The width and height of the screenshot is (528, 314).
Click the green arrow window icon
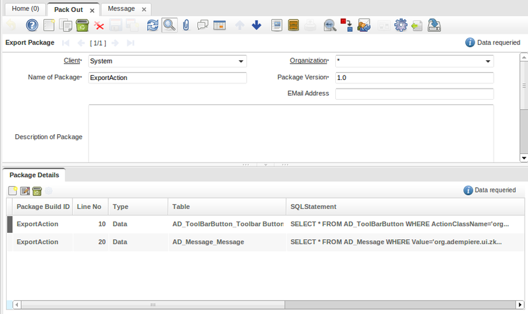[417, 26]
